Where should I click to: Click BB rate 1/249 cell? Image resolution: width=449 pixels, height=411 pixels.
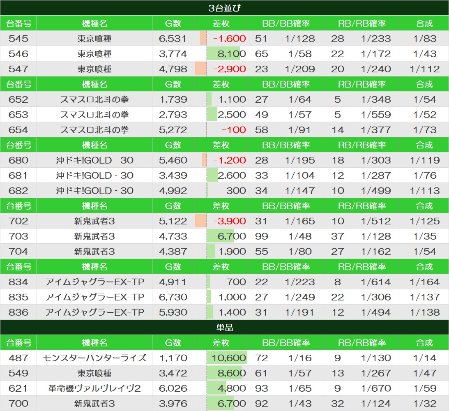click(x=299, y=297)
